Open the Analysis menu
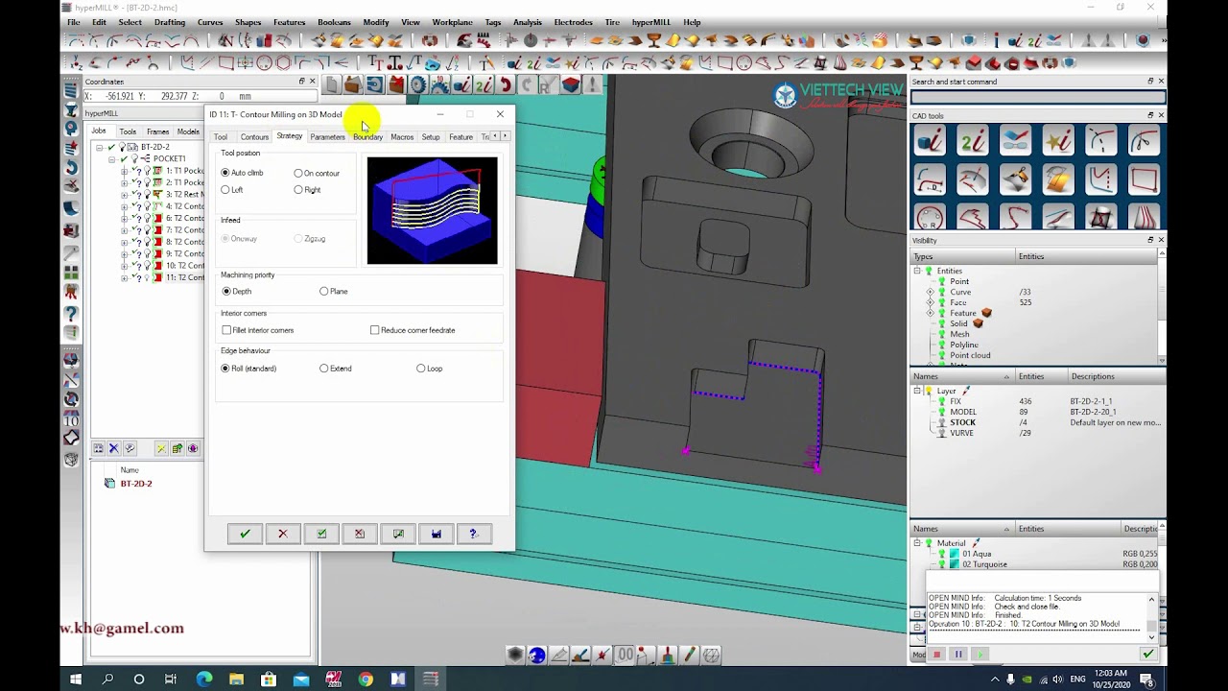The image size is (1228, 691). coord(527,22)
